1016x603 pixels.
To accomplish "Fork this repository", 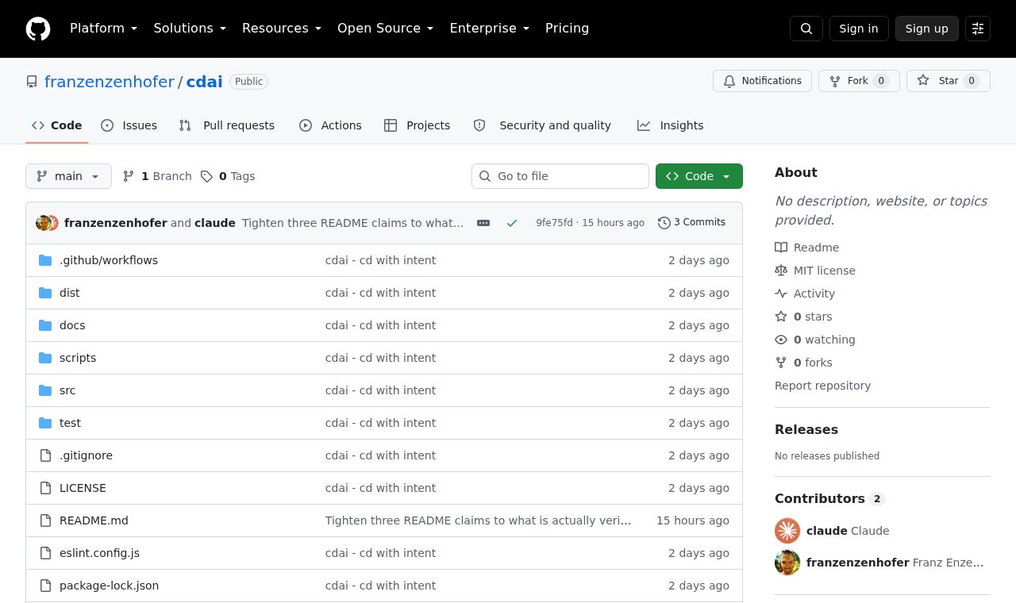I will tap(859, 81).
